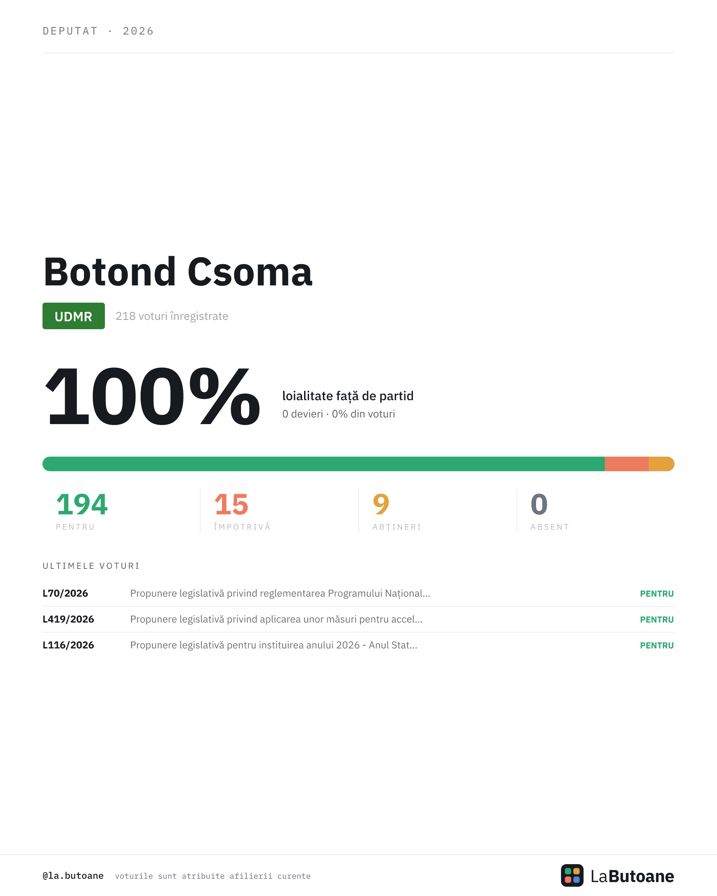Click the 218 voturi înregistrate text
This screenshot has width=717, height=896.
172,316
